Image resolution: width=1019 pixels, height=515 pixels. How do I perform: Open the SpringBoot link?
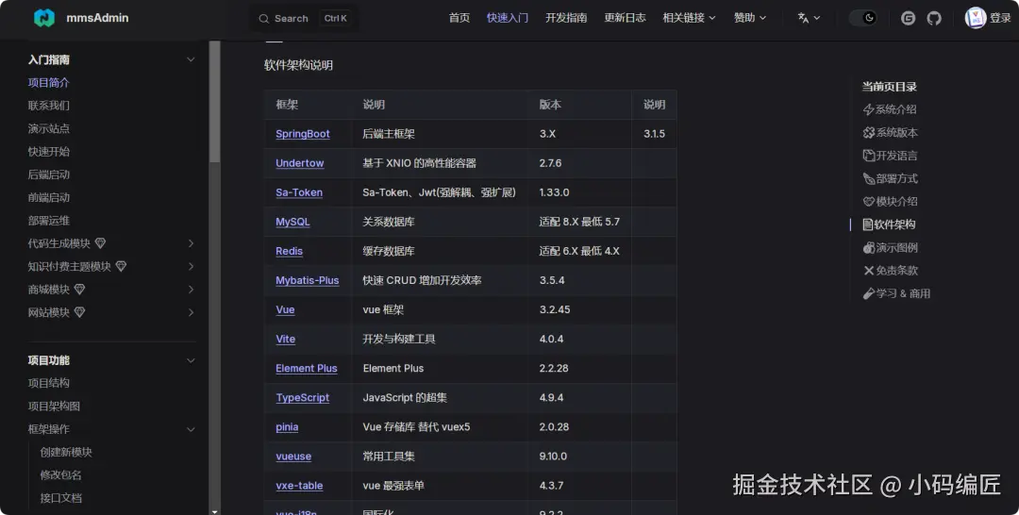coord(302,134)
